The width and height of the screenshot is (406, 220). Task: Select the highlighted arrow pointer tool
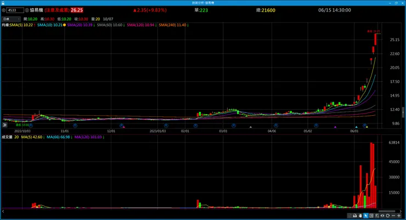(x=366, y=216)
